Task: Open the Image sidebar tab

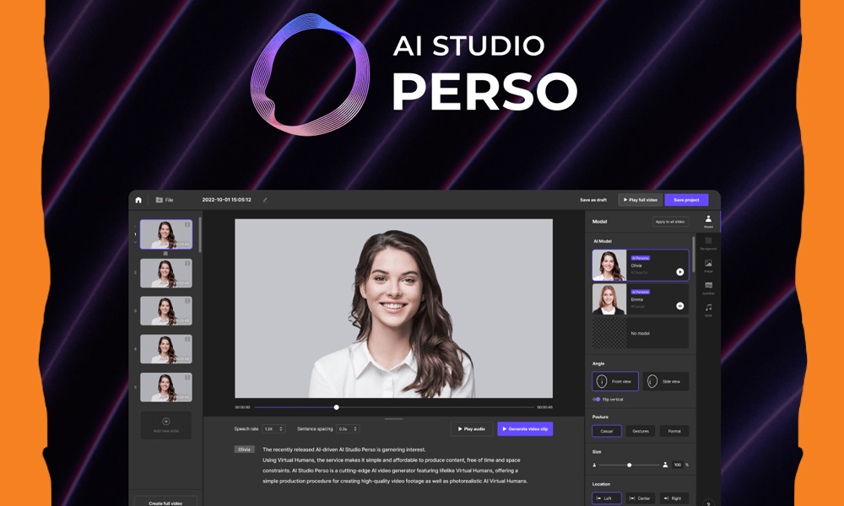Action: click(708, 266)
